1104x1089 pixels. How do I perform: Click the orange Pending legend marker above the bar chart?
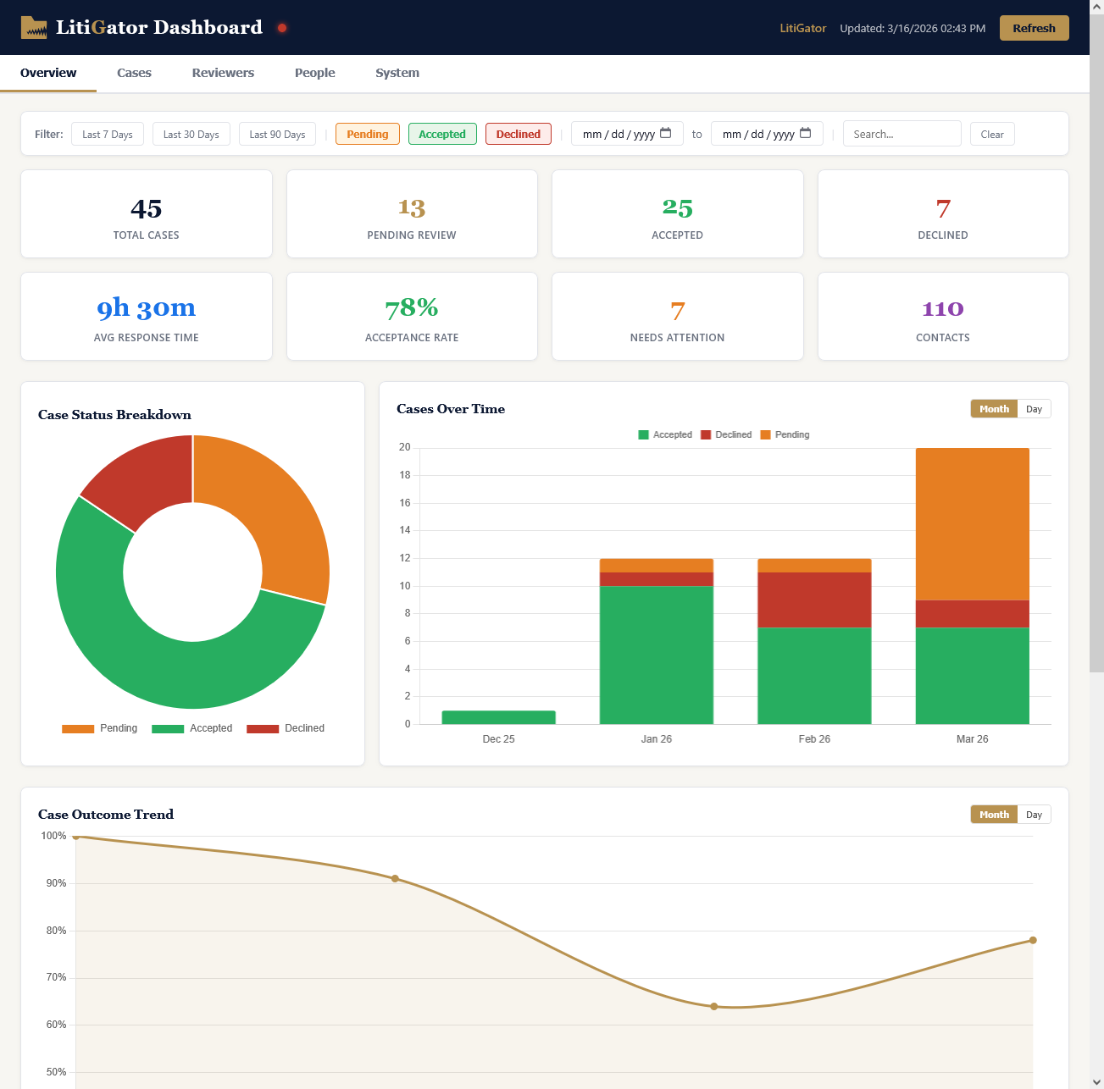[x=767, y=434]
